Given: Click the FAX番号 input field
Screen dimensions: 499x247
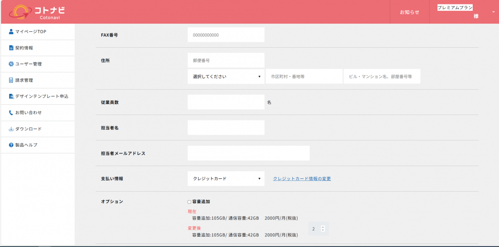Looking at the screenshot, I should pyautogui.click(x=226, y=35).
